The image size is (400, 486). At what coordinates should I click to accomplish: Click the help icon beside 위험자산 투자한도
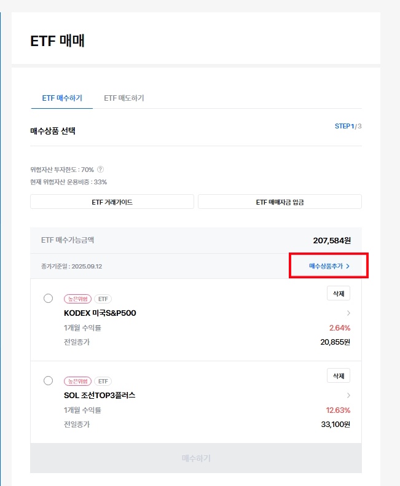tap(100, 170)
